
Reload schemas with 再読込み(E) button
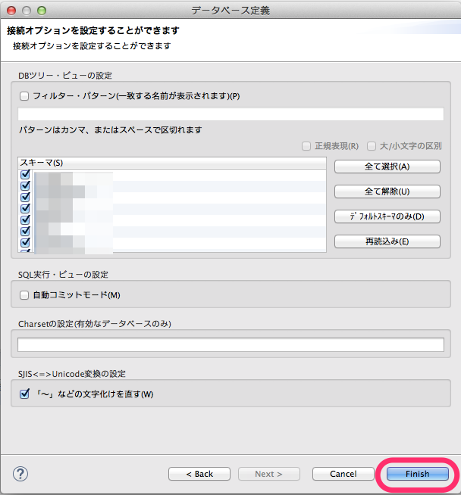387,241
